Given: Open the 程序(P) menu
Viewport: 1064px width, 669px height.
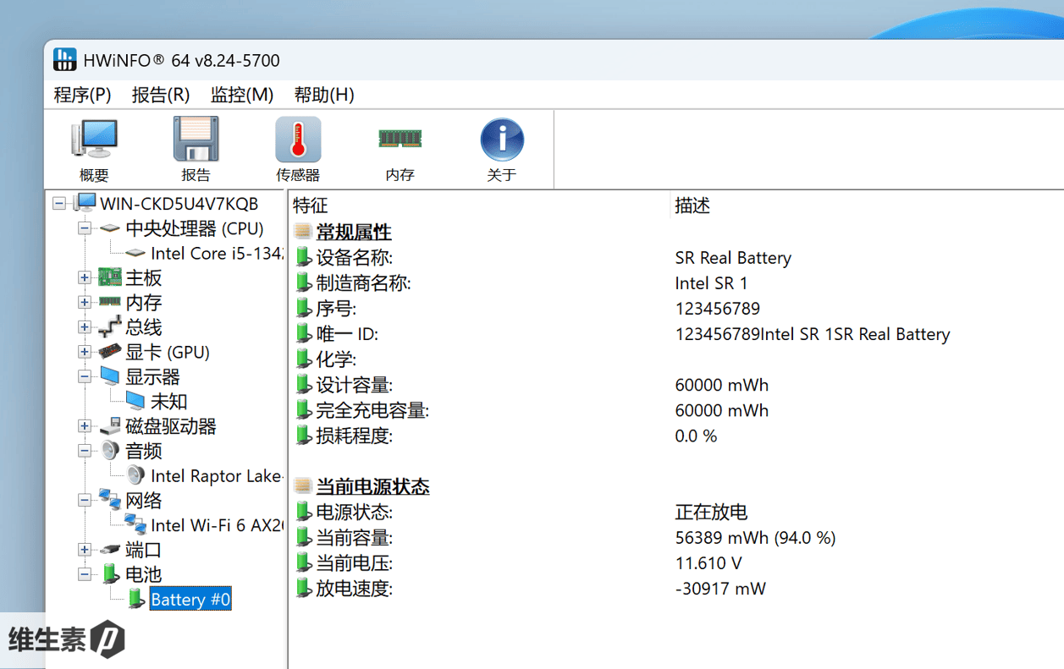Looking at the screenshot, I should (x=82, y=95).
